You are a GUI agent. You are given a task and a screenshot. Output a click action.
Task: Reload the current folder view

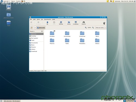pyautogui.click(x=61, y=23)
